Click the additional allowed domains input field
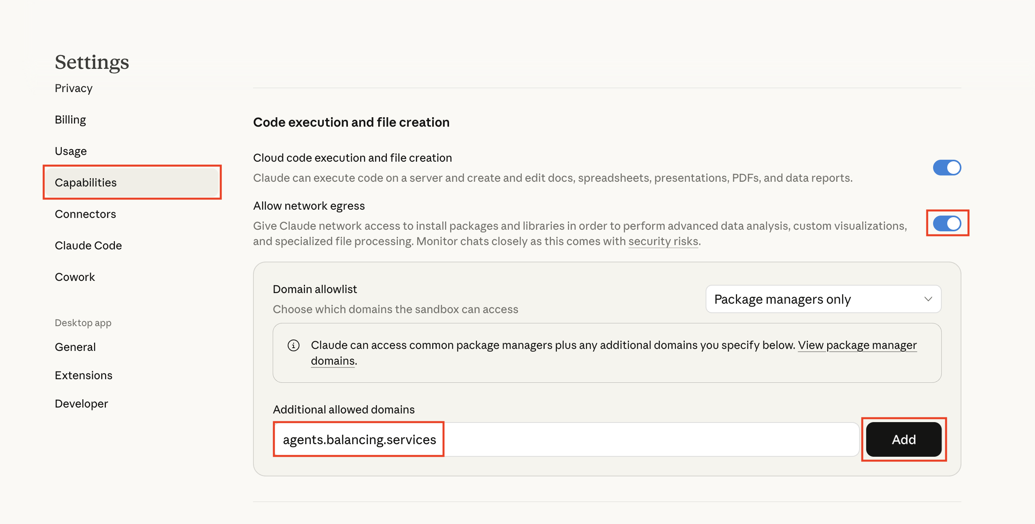The height and width of the screenshot is (524, 1035). click(x=562, y=439)
